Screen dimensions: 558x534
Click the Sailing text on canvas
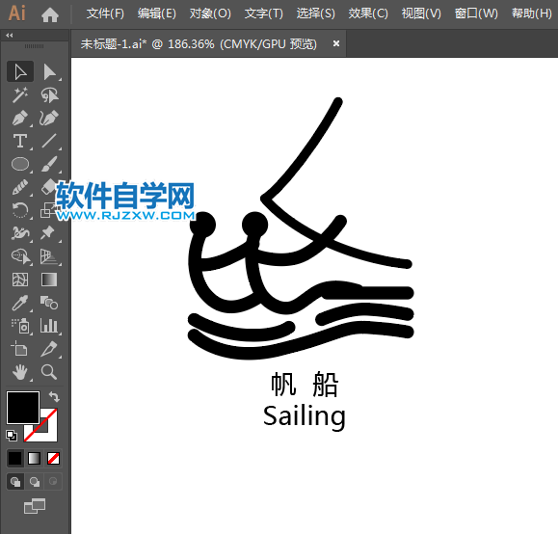click(305, 416)
